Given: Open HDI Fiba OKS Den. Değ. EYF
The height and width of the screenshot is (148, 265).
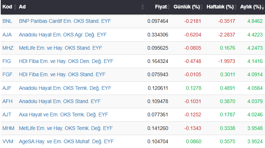Looking at the screenshot, I should [66, 61].
